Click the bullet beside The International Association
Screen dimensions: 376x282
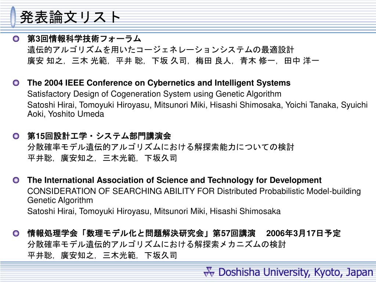click(x=16, y=180)
